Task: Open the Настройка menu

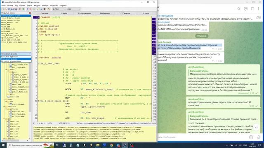Action: pos(54,5)
